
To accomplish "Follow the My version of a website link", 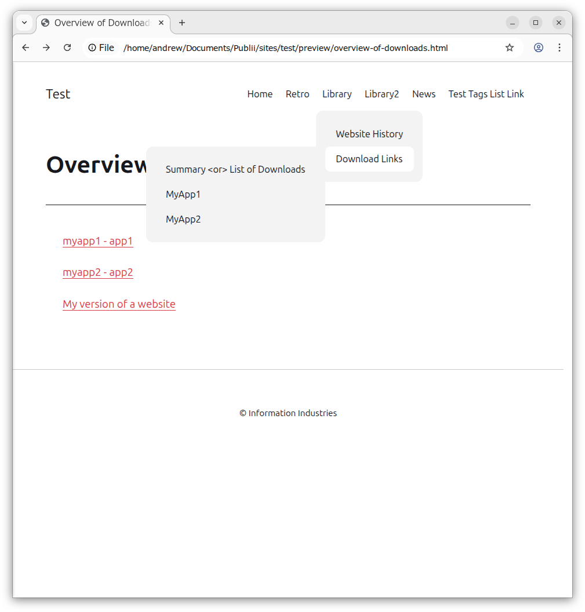I will pyautogui.click(x=119, y=304).
